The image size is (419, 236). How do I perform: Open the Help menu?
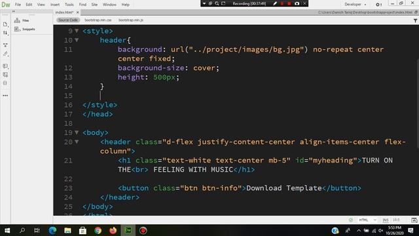[125, 5]
